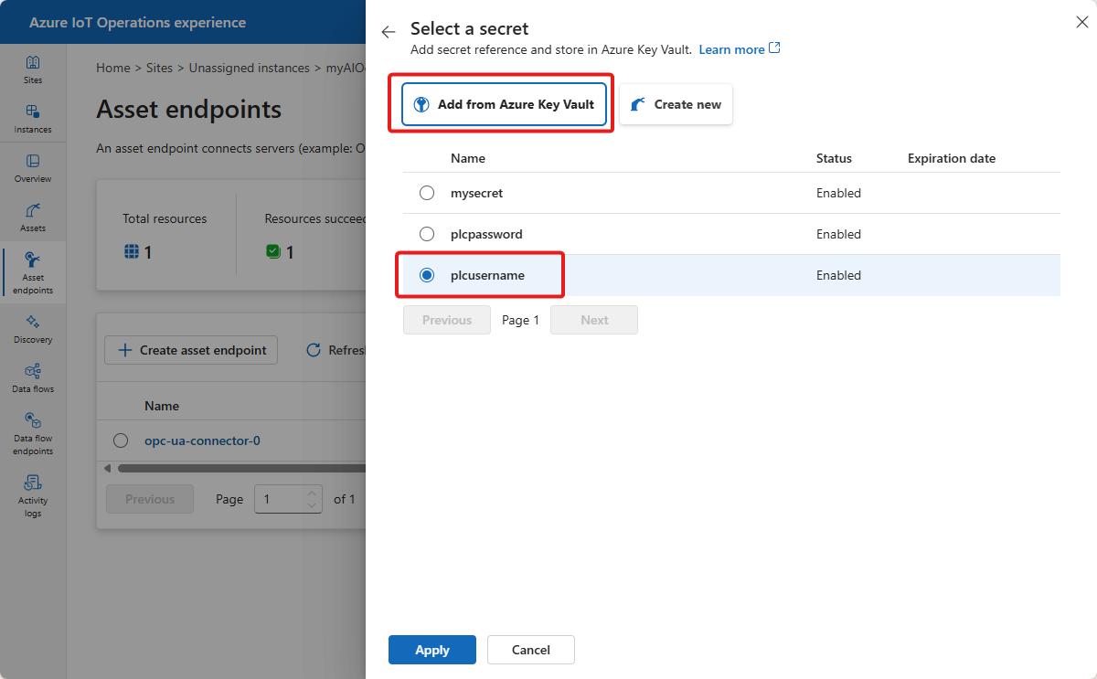Click the Next button in secret list
The height and width of the screenshot is (679, 1097).
(x=594, y=320)
